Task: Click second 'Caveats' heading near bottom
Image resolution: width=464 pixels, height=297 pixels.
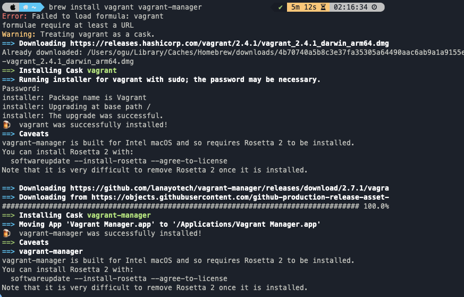Action: click(x=33, y=243)
